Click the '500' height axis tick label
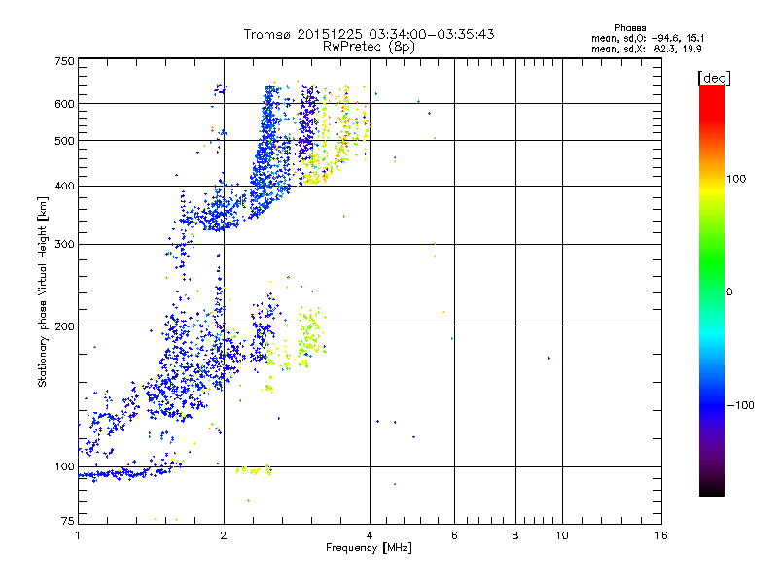The height and width of the screenshot is (583, 778). 64,141
